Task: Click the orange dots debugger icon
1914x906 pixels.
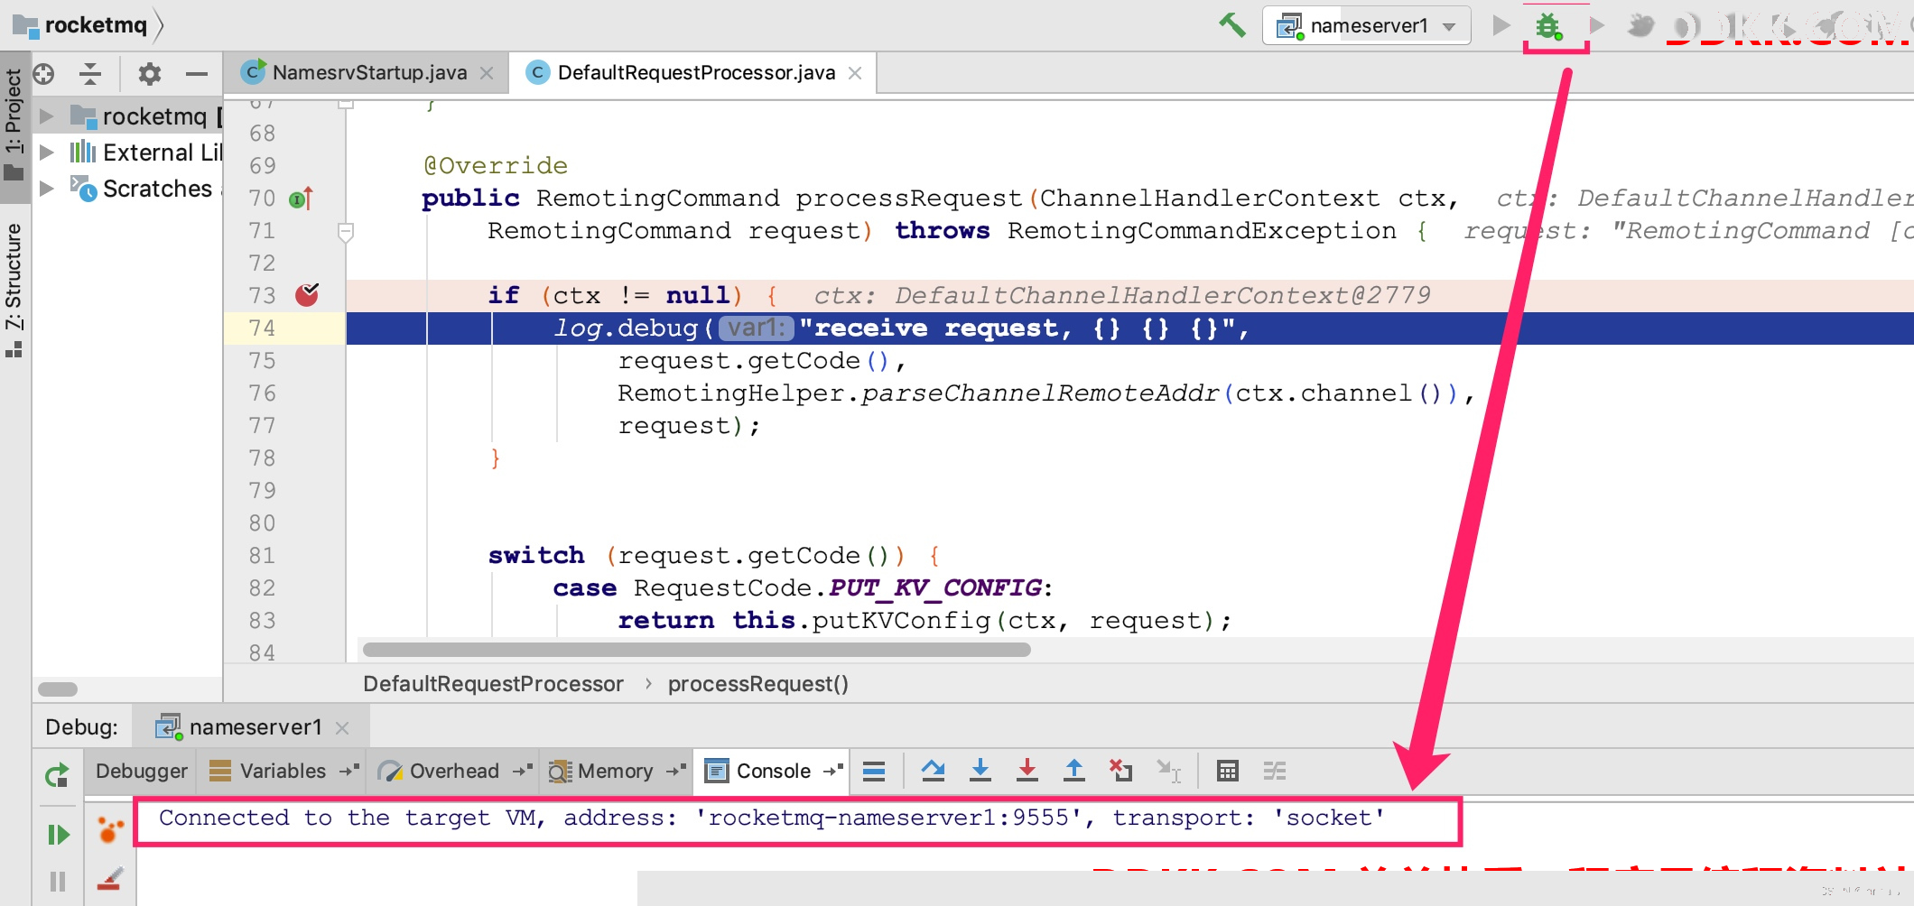Action: coord(109,829)
